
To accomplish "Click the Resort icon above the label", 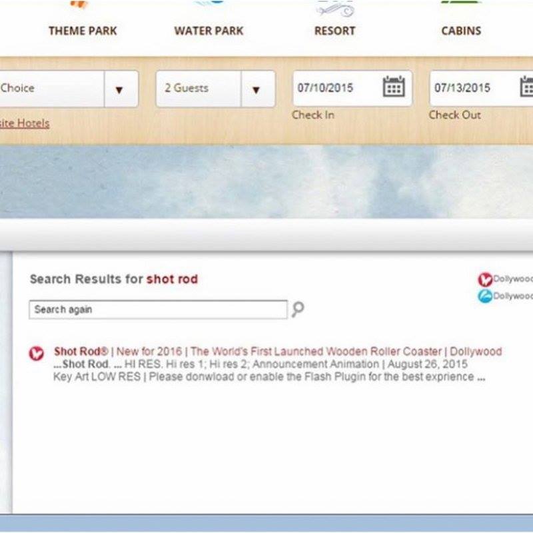I will tap(334, 8).
